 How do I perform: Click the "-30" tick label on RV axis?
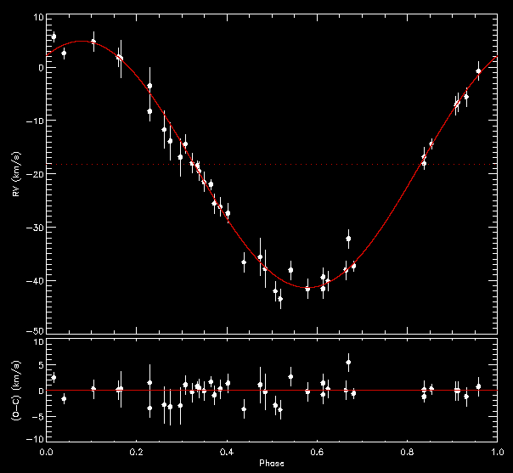33,228
